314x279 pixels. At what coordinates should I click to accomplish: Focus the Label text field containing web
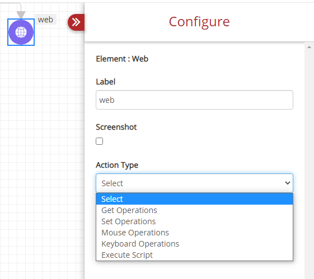tap(194, 100)
